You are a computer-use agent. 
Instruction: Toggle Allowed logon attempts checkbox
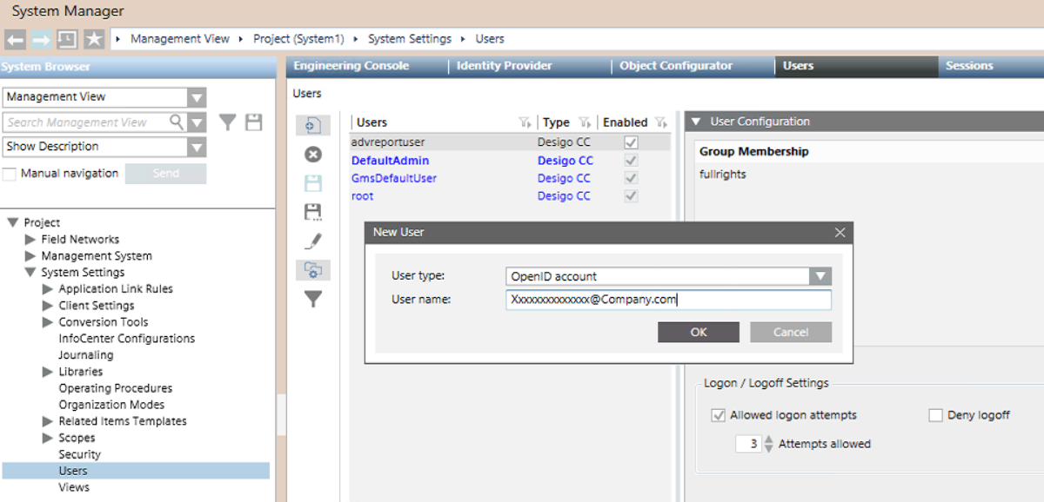[x=718, y=415]
